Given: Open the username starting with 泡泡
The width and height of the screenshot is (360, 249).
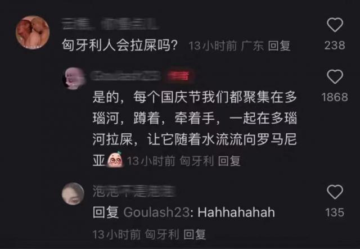Looking at the screenshot, I should [x=134, y=192].
